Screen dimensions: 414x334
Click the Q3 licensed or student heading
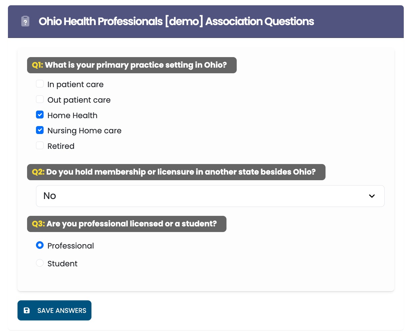click(126, 224)
